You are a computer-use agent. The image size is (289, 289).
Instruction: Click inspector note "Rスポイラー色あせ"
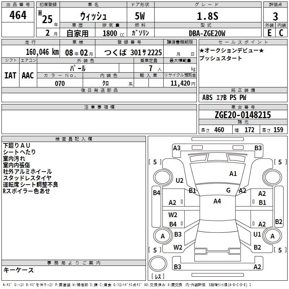[26, 191]
